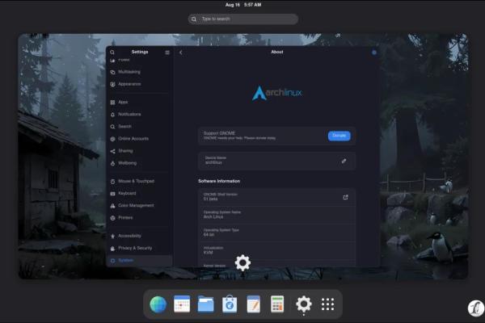Open the Printers settings panel
Screen dimensions: 485x323
pos(139,218)
